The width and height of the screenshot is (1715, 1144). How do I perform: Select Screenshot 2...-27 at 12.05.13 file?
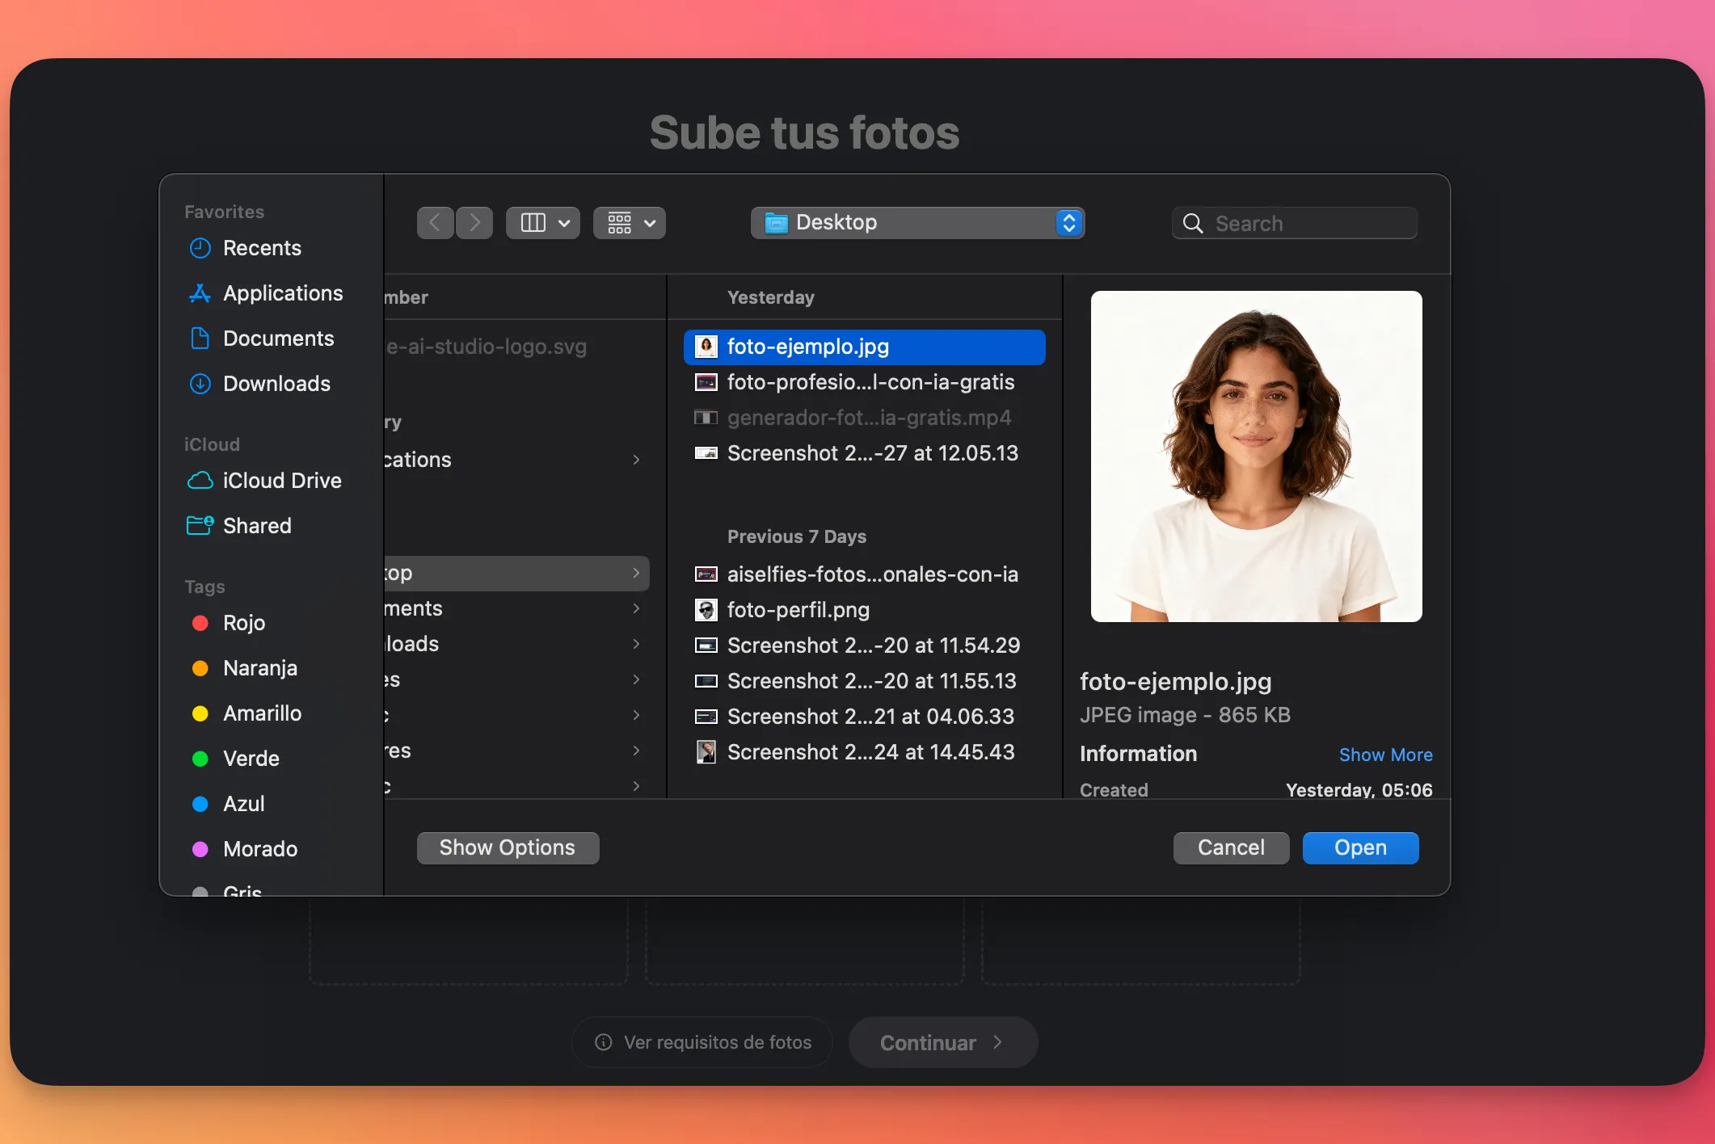click(x=871, y=453)
